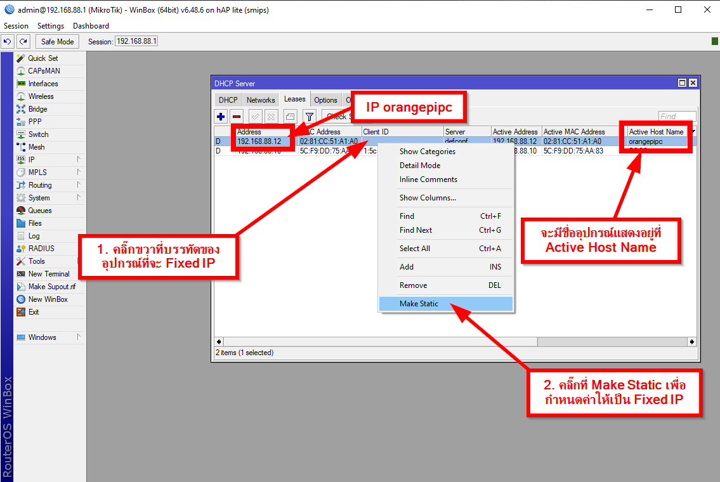Viewport: 720px width, 482px height.
Task: Open Bridge in sidebar
Action: point(49,109)
